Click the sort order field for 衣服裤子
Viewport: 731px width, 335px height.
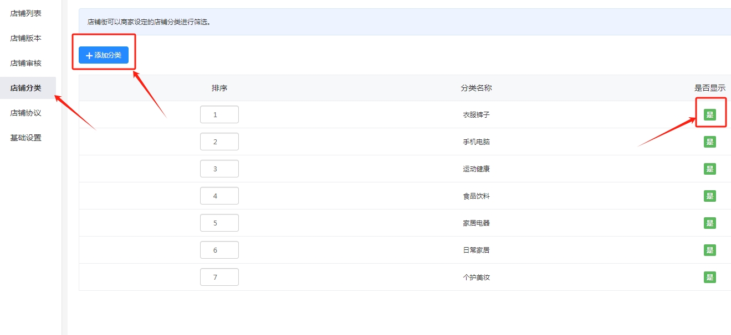click(x=219, y=114)
